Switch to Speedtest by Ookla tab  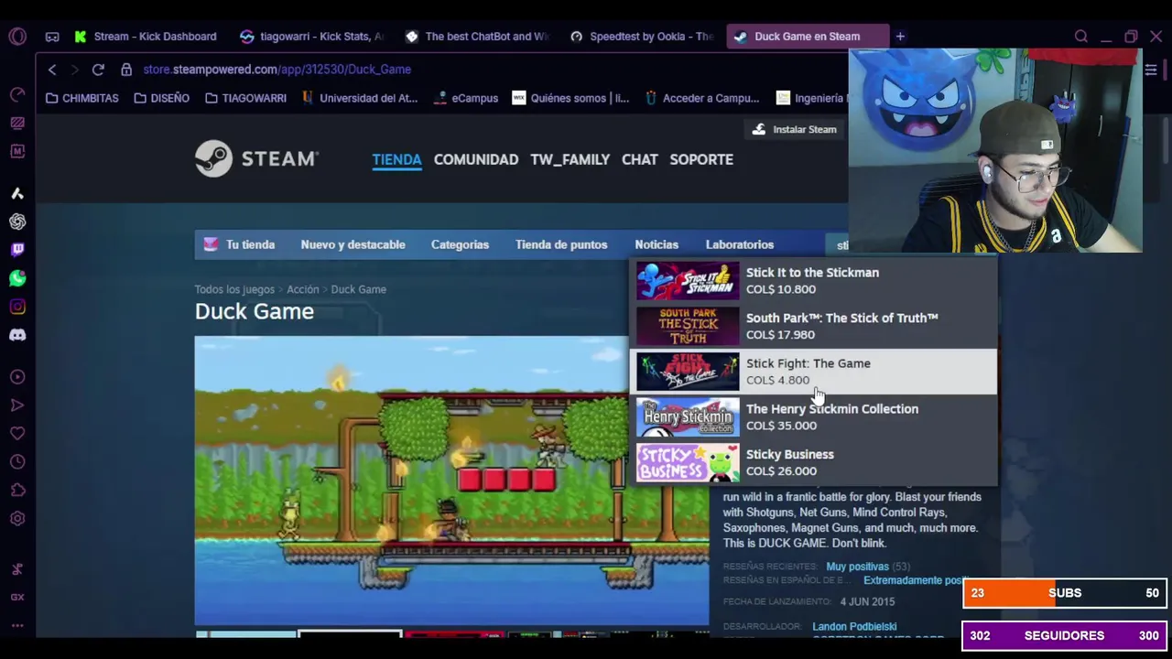click(641, 37)
